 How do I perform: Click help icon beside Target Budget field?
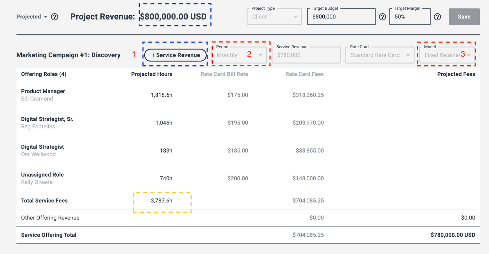[382, 17]
